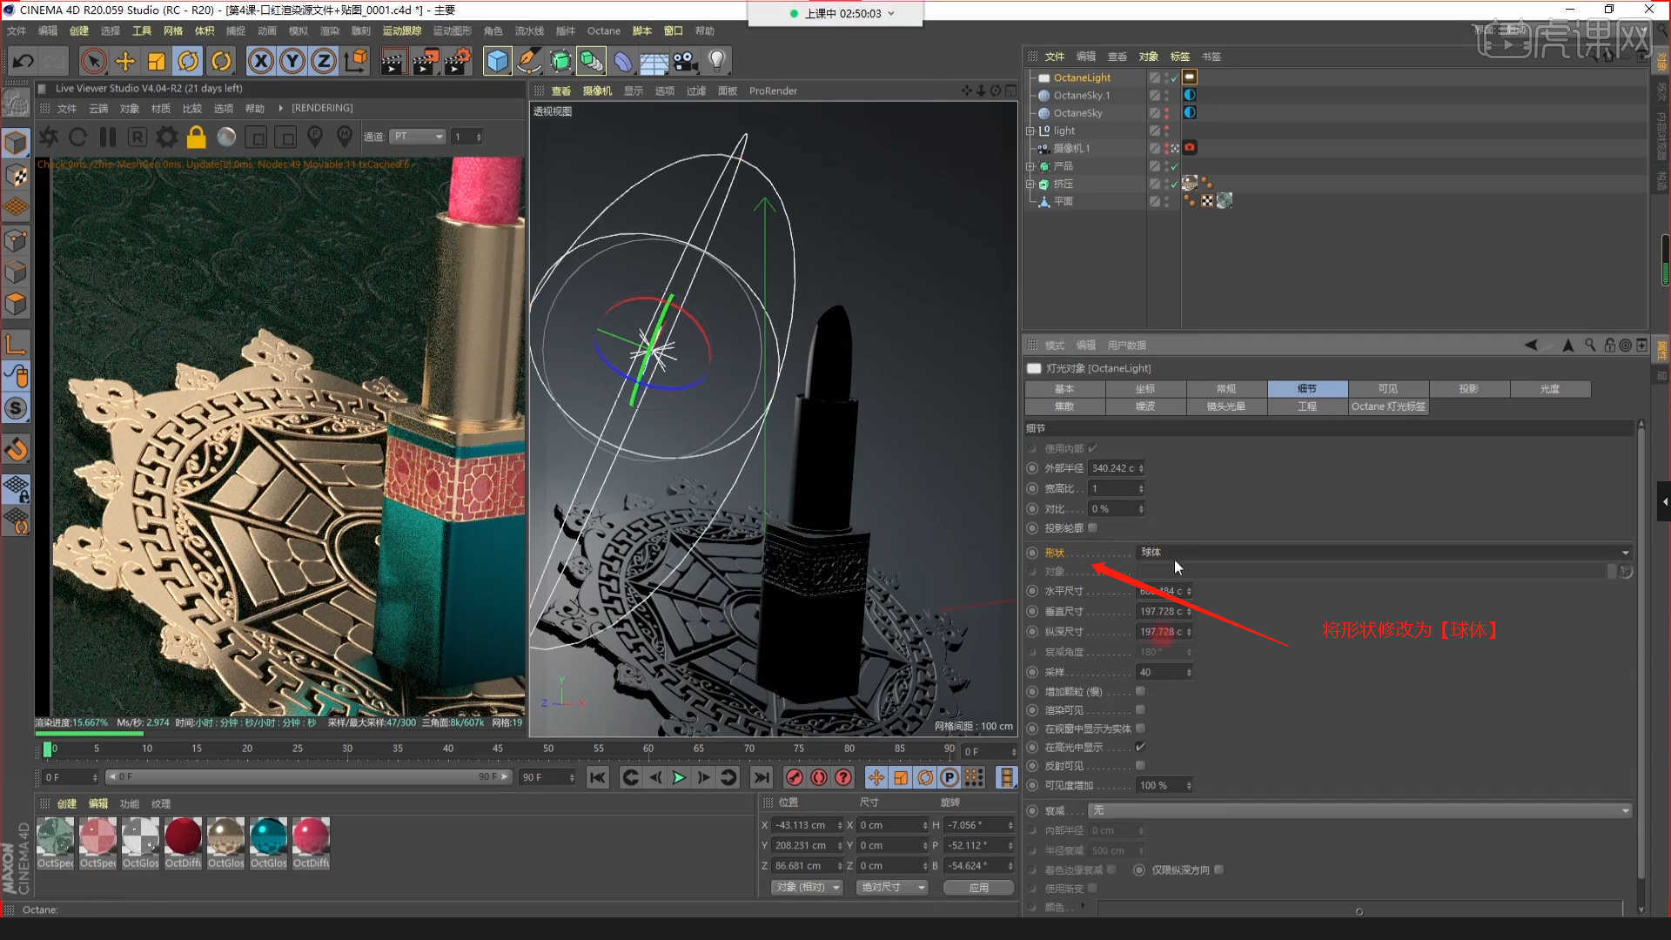
Task: Toggle the coordinate system icon
Action: (x=356, y=61)
